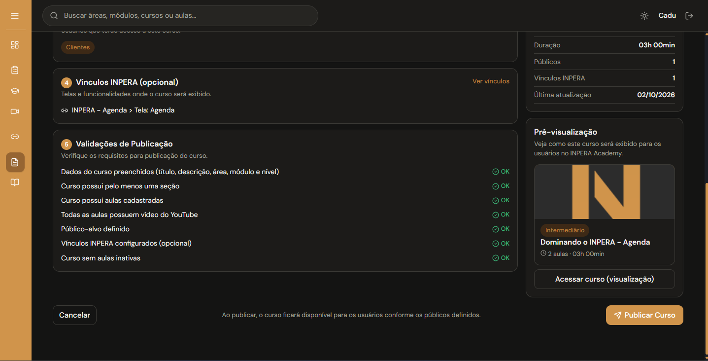Click the page vertical scrollbar

point(706,270)
